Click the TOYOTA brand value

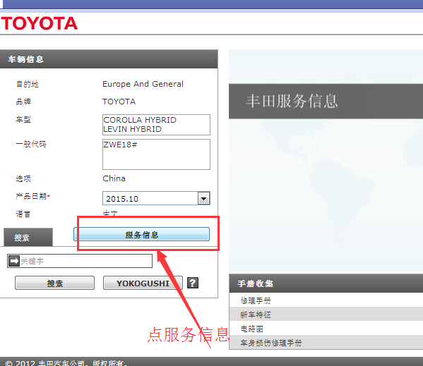tap(119, 102)
